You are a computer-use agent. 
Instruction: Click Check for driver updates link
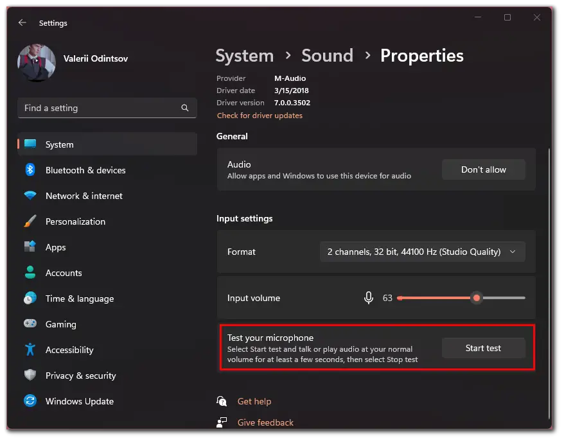tap(260, 116)
